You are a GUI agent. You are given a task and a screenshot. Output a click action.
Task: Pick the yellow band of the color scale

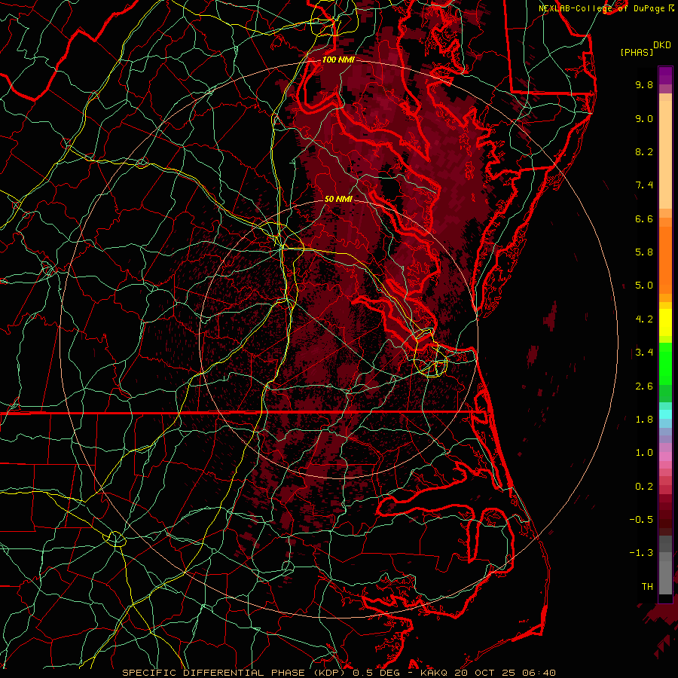[665, 322]
